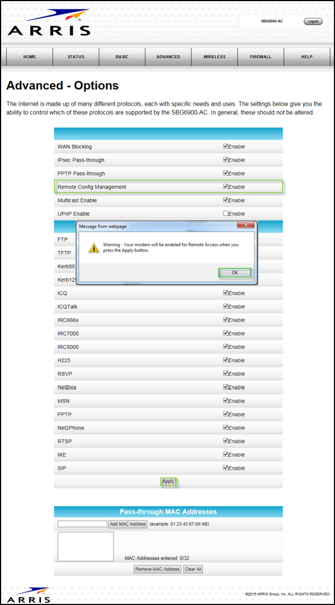Click the Clear All button

[193, 569]
